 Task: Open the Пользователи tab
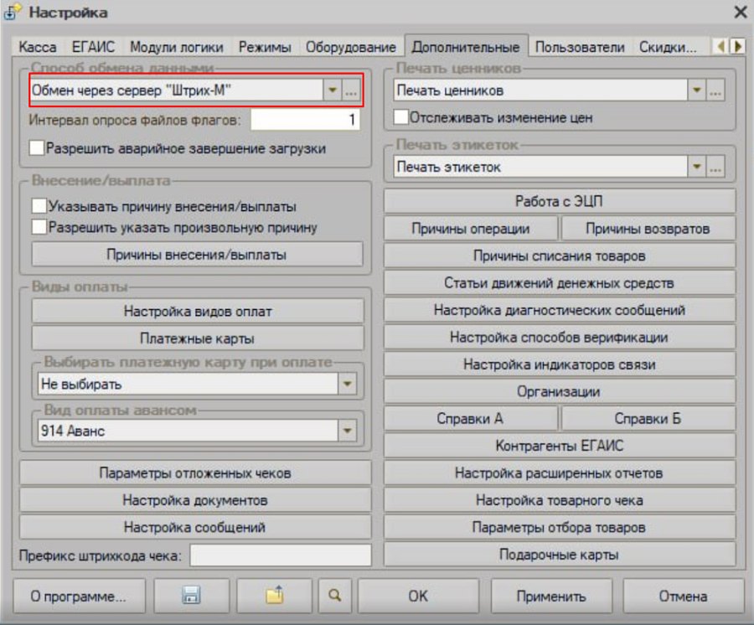point(580,47)
